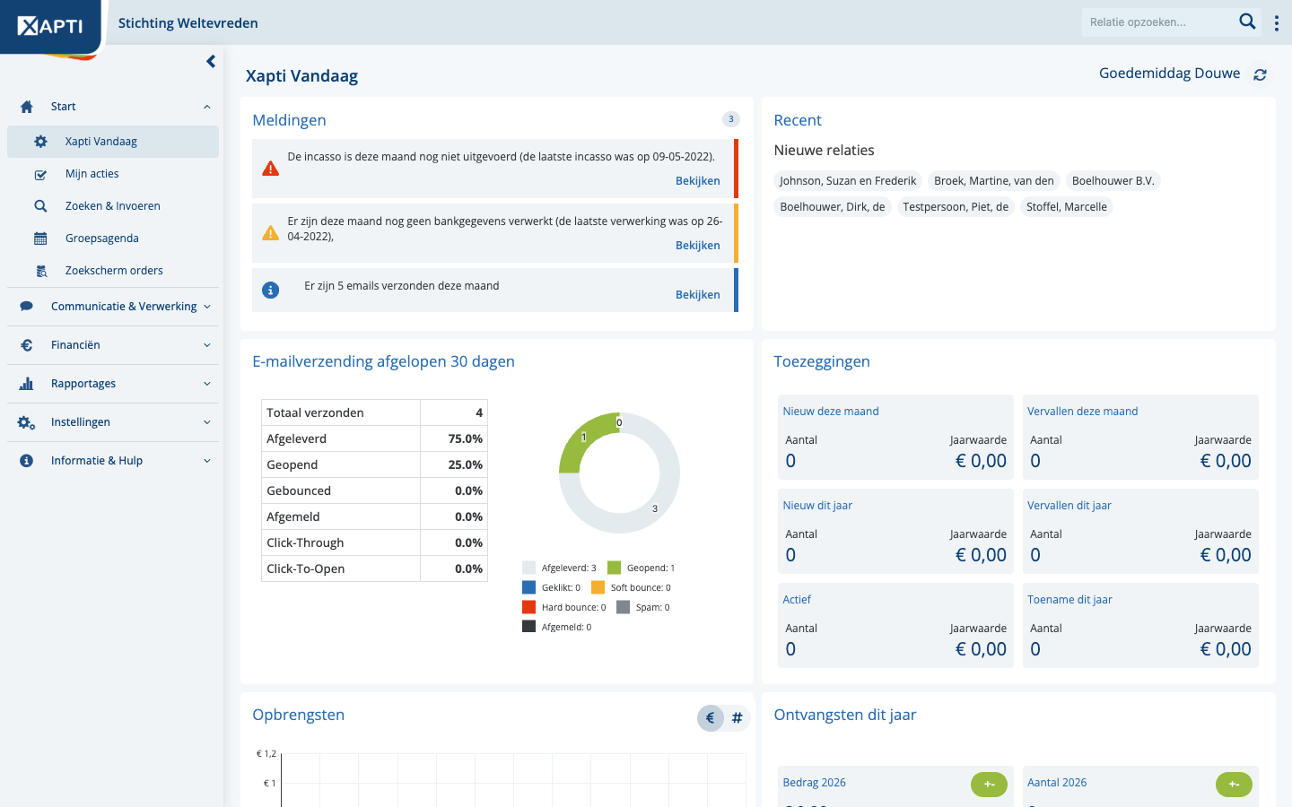Click the Xapti logo
1292x807 pixels.
pos(50,26)
